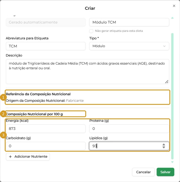Click the 'Criar' dialog title
The height and width of the screenshot is (182, 180).
tap(90, 8)
